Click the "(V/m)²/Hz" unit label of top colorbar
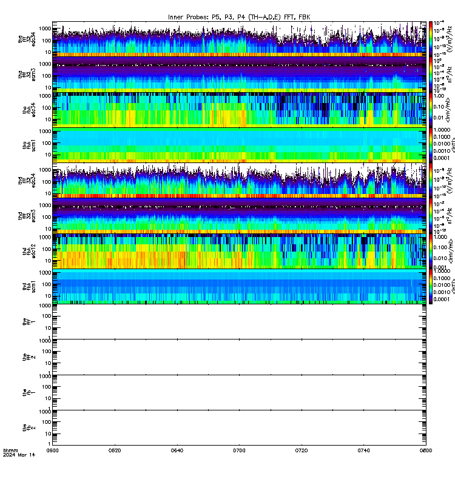This screenshot has width=455, height=485. (451, 39)
